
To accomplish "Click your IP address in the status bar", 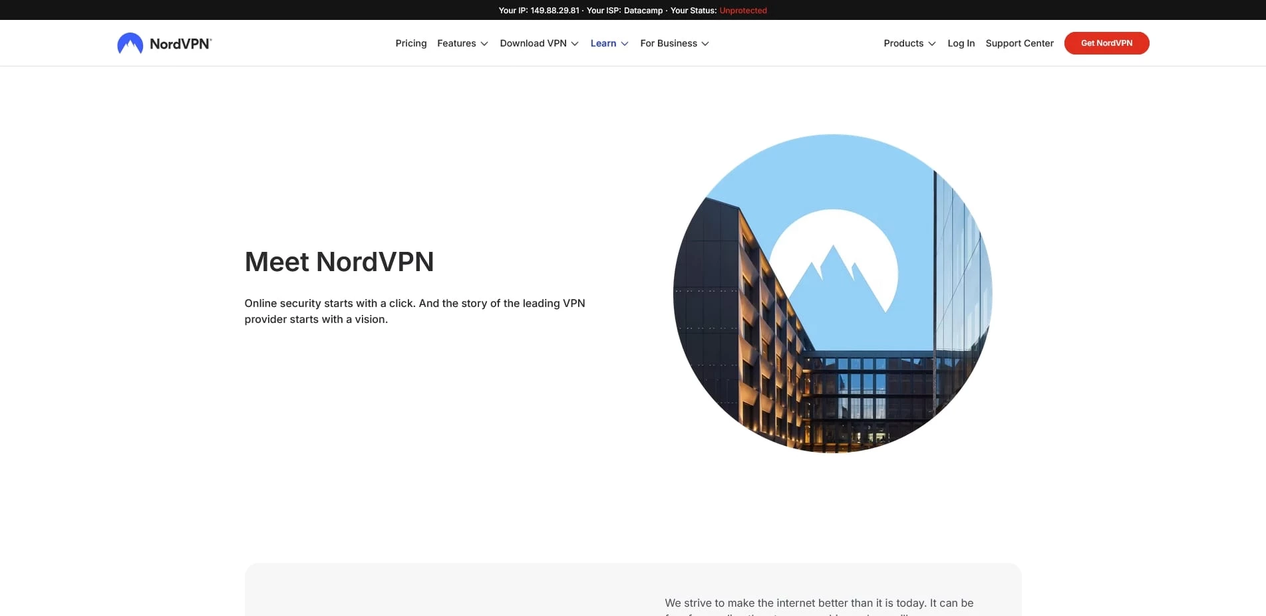I will (x=554, y=11).
